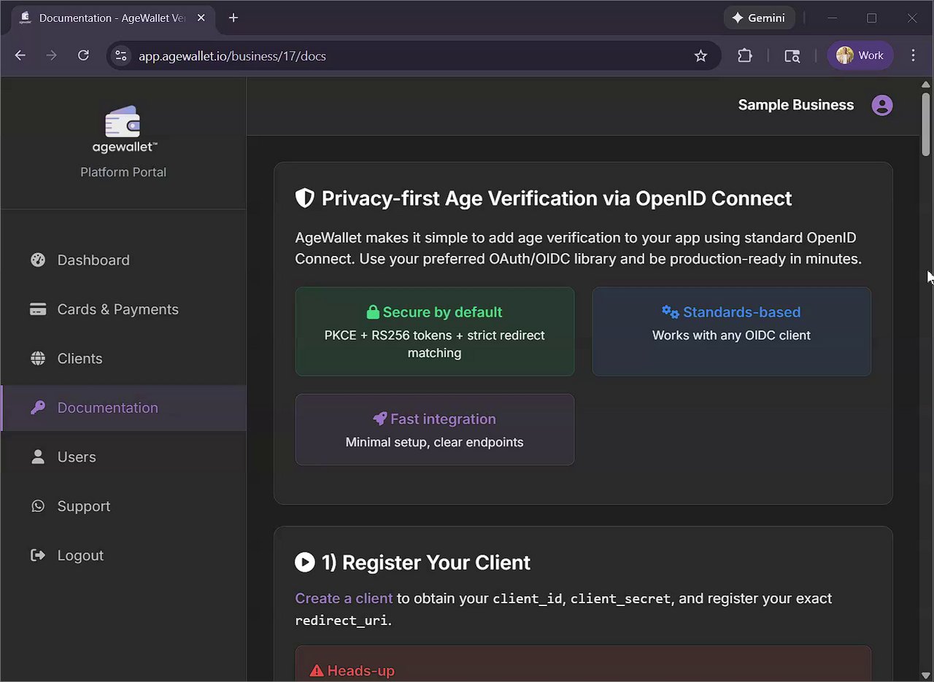Click the Documentation key icon
934x682 pixels.
click(x=38, y=408)
